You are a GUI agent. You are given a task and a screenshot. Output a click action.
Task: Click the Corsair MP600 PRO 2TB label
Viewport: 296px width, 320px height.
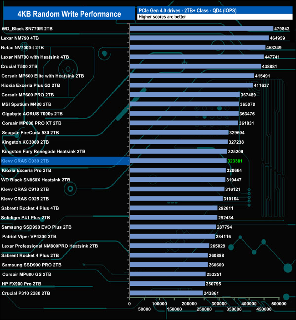pyautogui.click(x=28, y=95)
